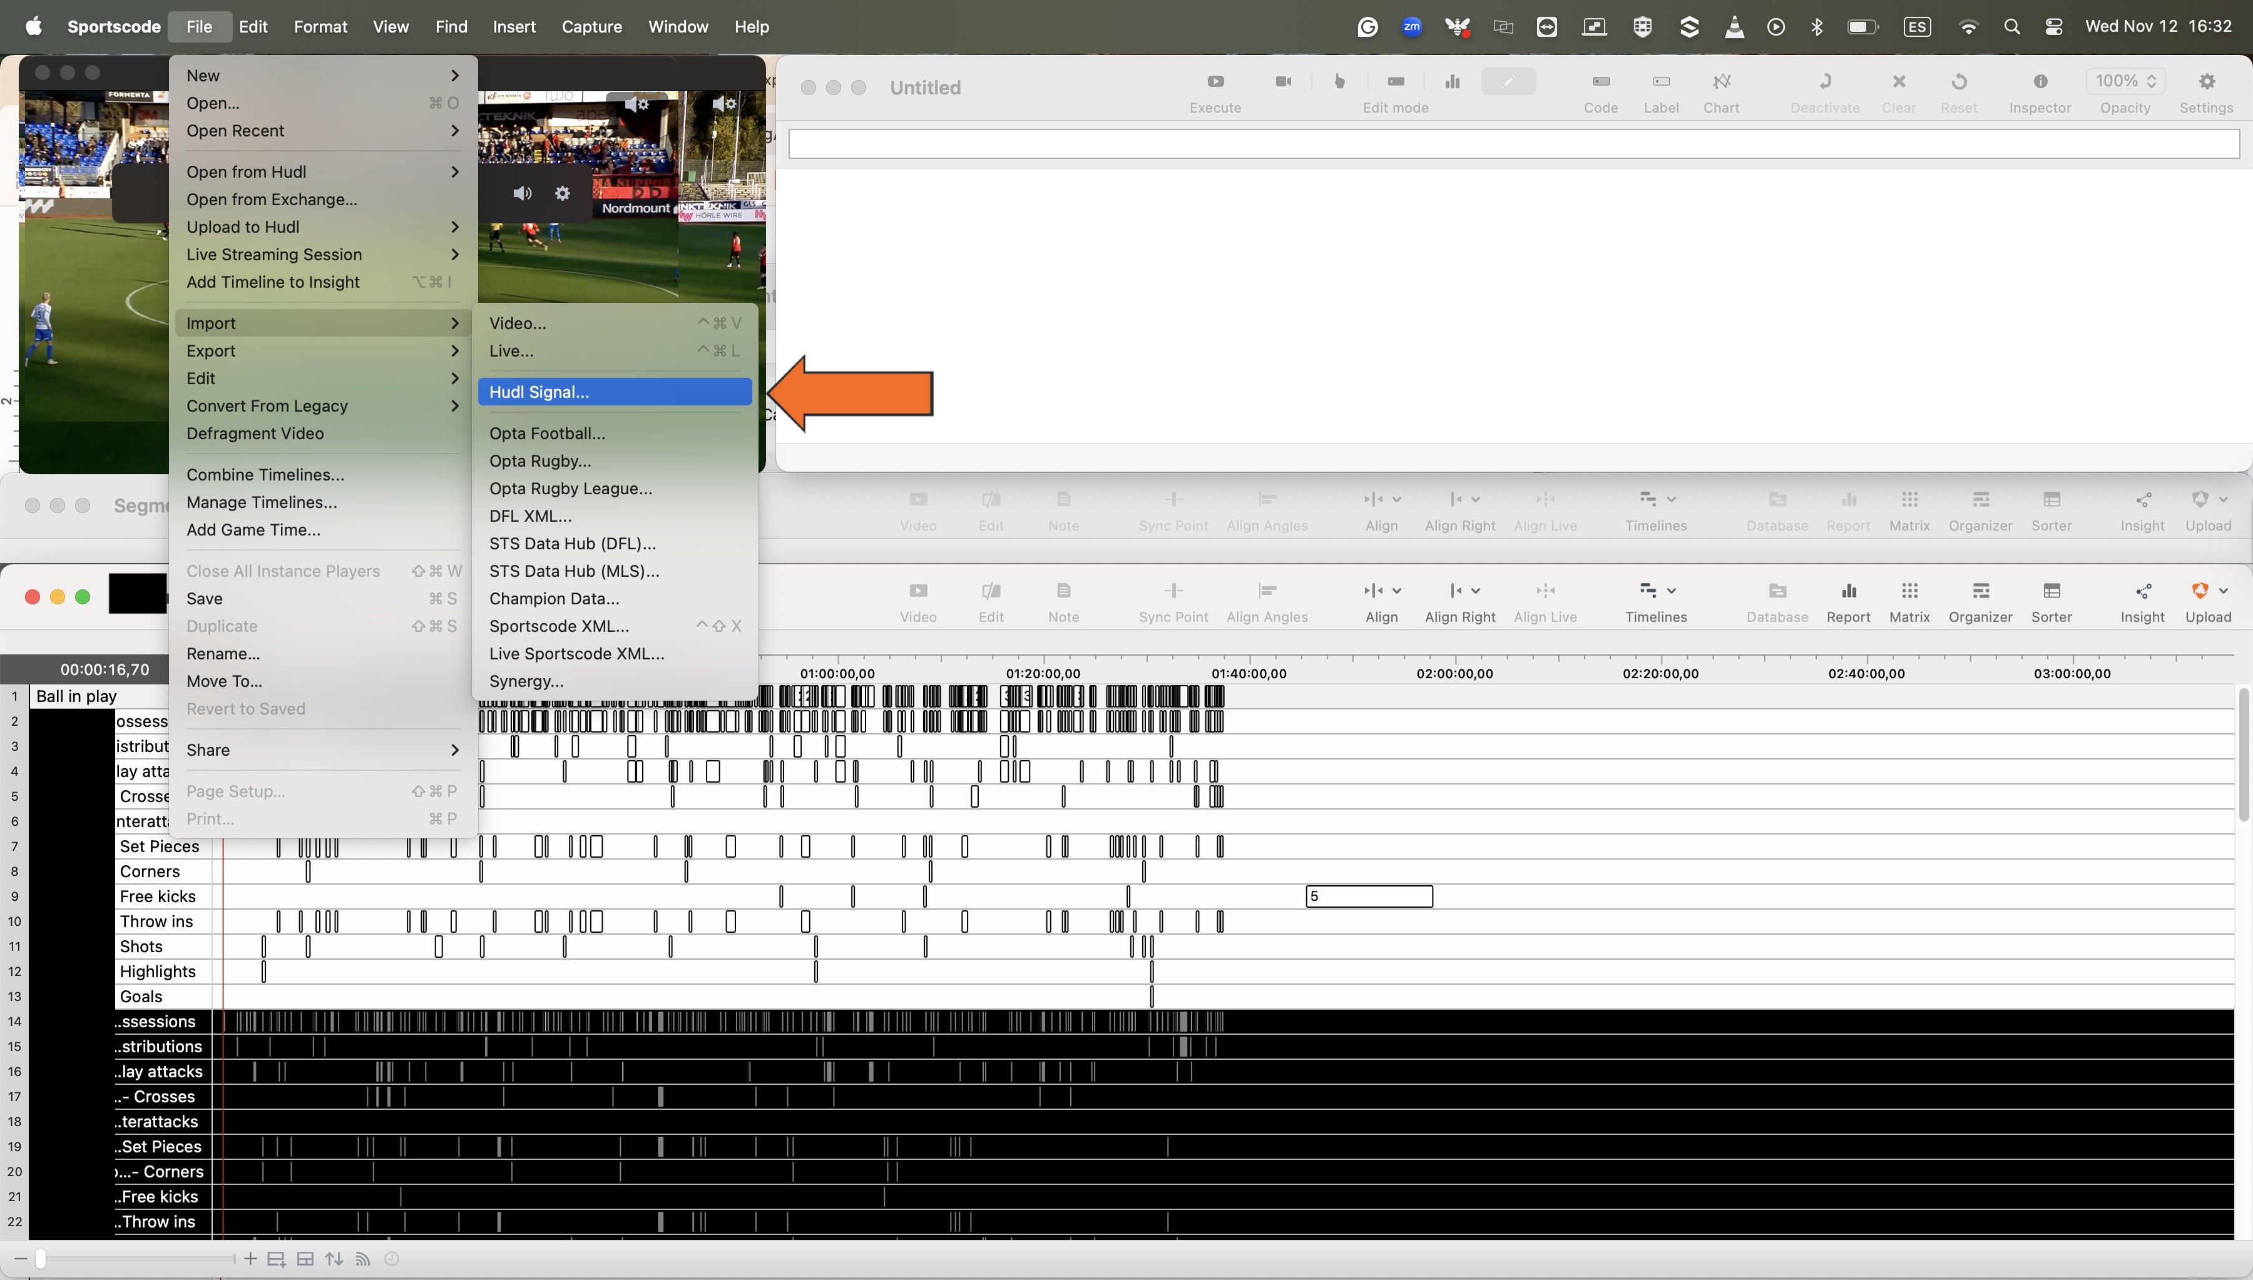Image resolution: width=2253 pixels, height=1280 pixels.
Task: Open the Inspector panel
Action: 2040,93
